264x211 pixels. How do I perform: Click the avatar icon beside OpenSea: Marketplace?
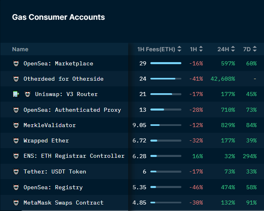point(16,63)
